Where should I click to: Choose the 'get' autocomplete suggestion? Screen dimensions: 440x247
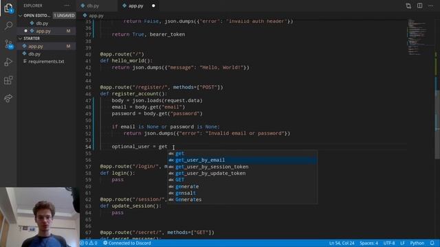coord(243,154)
